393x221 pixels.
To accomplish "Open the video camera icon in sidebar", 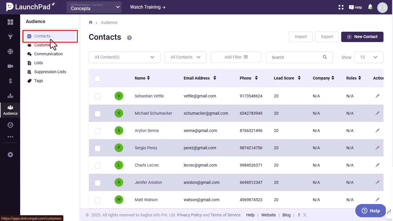I will pyautogui.click(x=10, y=66).
